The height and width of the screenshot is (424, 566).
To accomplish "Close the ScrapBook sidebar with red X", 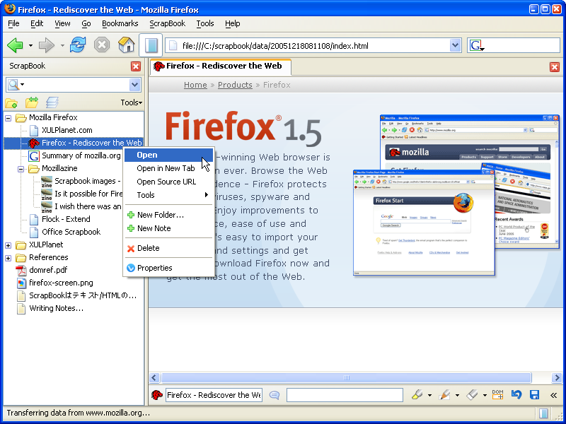I will coord(136,66).
